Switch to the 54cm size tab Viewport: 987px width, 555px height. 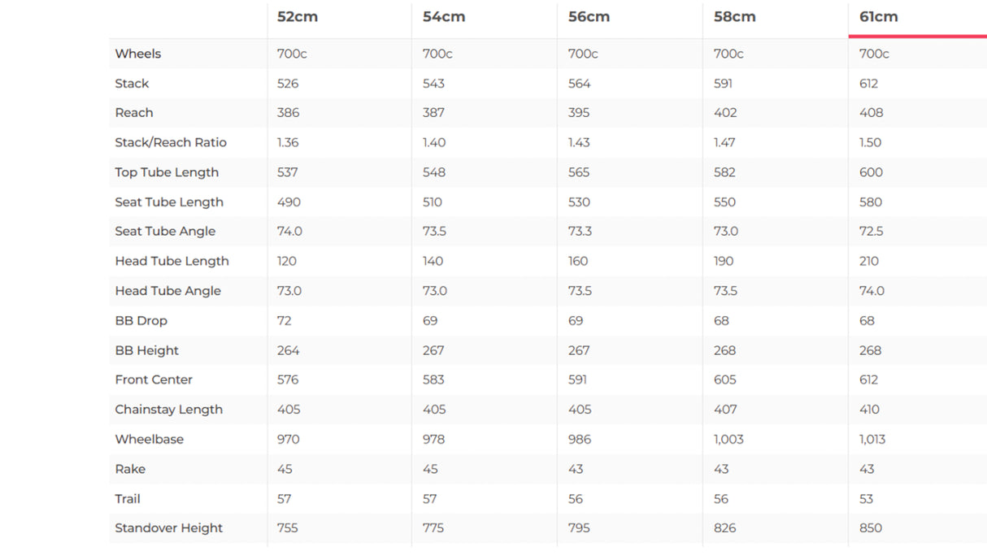pos(444,17)
